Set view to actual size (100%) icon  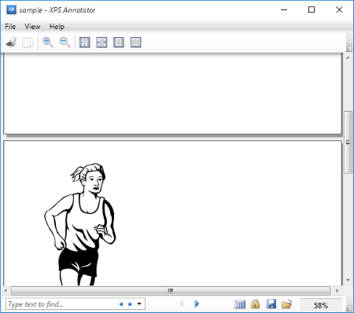click(85, 42)
